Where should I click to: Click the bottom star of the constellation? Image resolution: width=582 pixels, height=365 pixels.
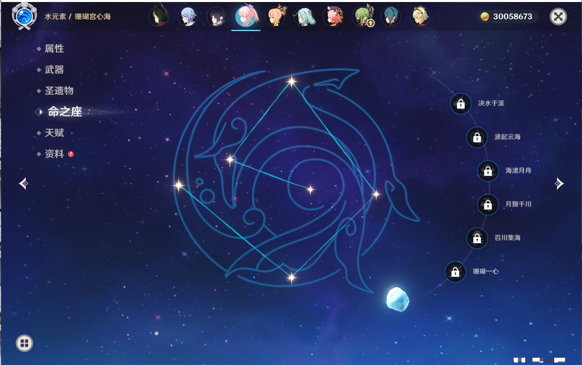pyautogui.click(x=291, y=277)
